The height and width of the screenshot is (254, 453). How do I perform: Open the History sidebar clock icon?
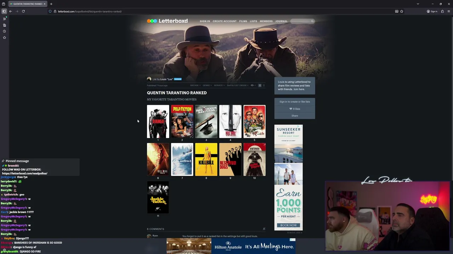click(4, 31)
